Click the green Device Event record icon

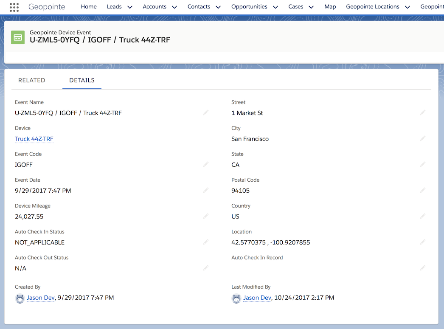coord(18,37)
